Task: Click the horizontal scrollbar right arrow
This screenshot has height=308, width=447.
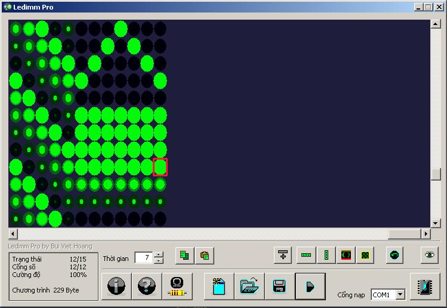Action: click(x=426, y=234)
